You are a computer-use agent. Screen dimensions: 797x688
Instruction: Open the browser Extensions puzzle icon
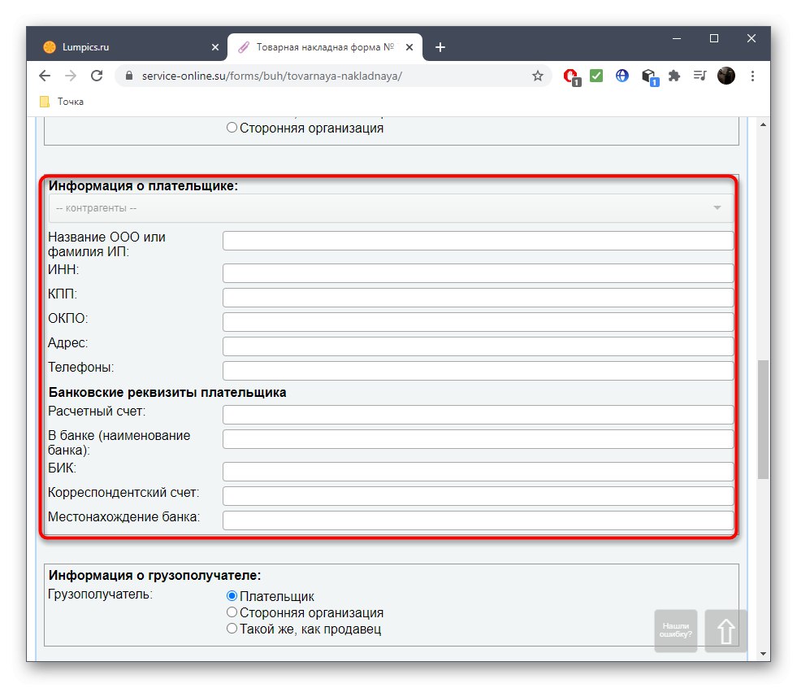[674, 75]
